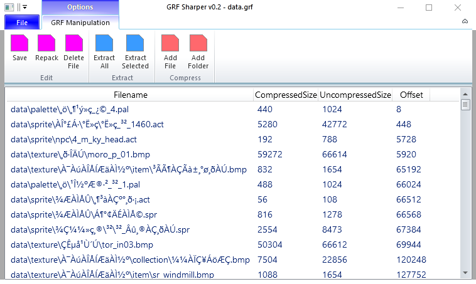The width and height of the screenshot is (476, 284).
Task: Click the Add File icon
Action: pos(170,43)
